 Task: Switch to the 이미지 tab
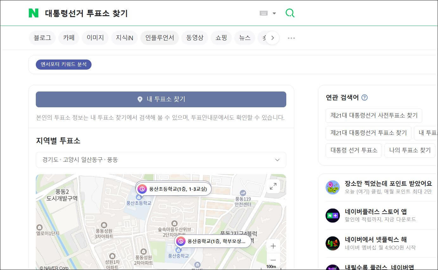(x=95, y=38)
